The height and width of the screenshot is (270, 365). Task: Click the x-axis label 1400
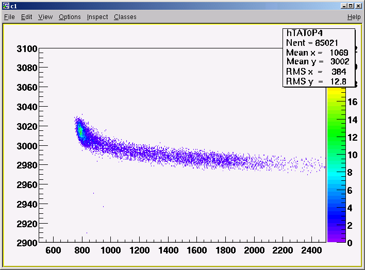[x=168, y=250]
